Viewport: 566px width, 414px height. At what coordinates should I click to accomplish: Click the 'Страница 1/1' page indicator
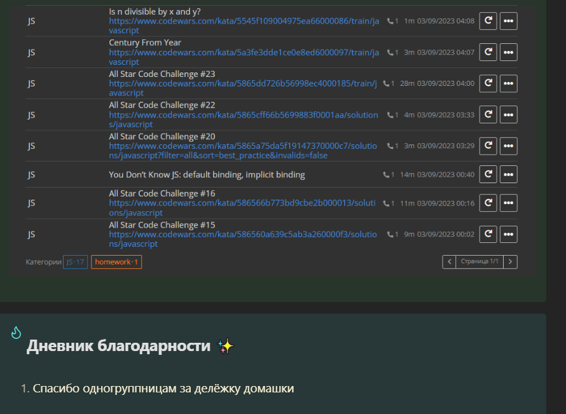[x=480, y=261]
